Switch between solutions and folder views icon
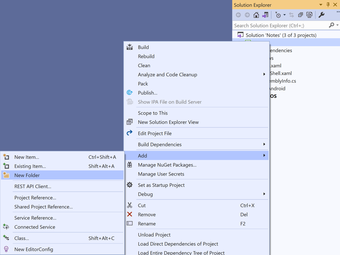340x255 pixels. (x=265, y=15)
